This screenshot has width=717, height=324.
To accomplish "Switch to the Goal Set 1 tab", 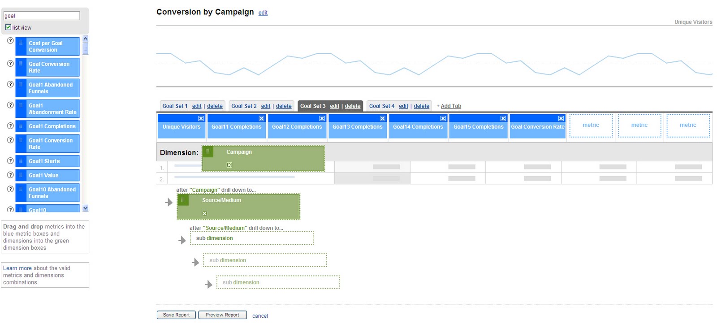I will coord(175,106).
